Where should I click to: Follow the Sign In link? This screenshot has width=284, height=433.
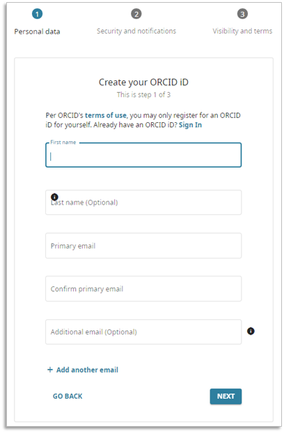[x=190, y=125]
